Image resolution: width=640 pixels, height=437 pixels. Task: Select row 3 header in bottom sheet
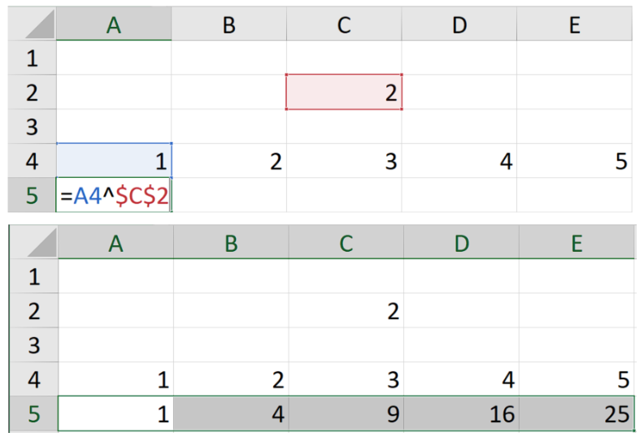pyautogui.click(x=33, y=345)
